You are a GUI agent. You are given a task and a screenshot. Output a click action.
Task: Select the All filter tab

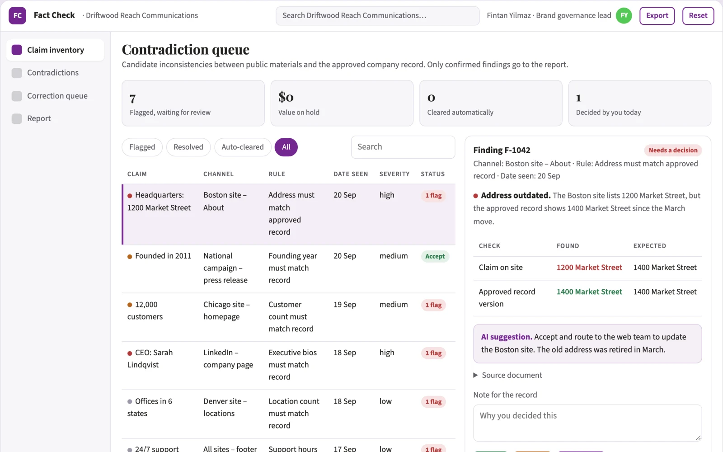coord(286,147)
